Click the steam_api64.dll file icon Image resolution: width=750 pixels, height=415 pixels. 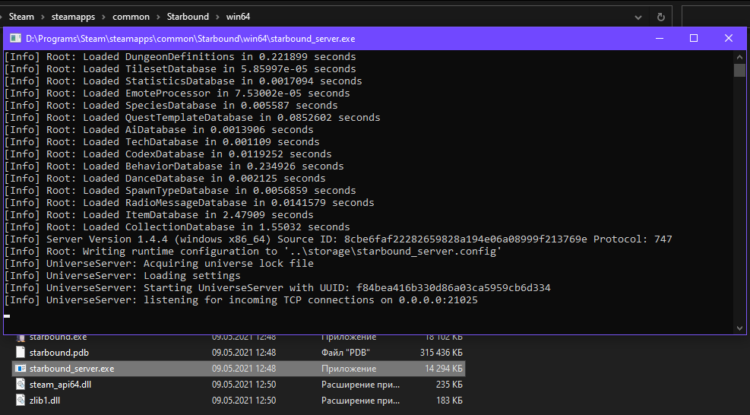20,385
